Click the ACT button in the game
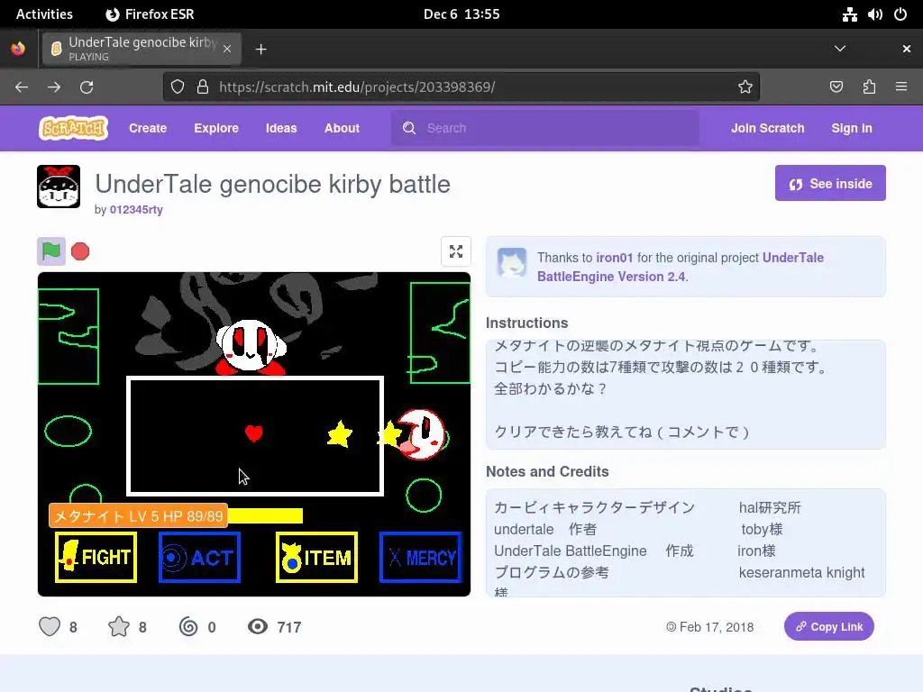Viewport: 923px width, 692px height. [199, 557]
